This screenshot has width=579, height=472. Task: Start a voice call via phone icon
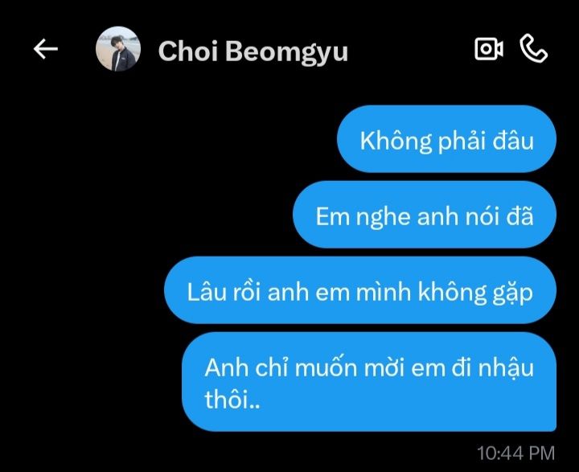[x=534, y=47]
